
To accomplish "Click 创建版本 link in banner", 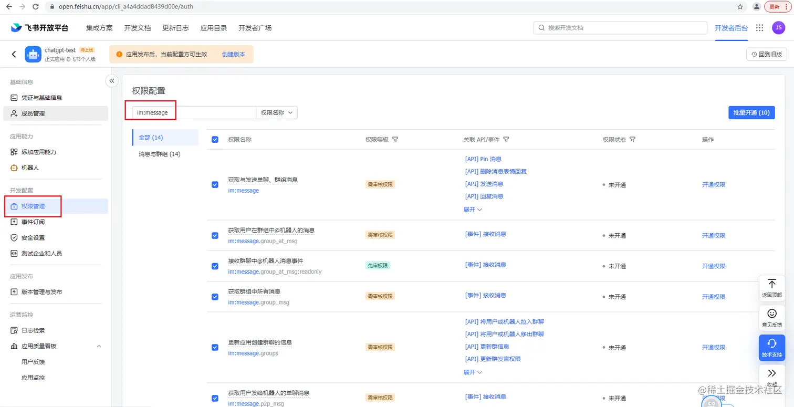I will pos(233,54).
